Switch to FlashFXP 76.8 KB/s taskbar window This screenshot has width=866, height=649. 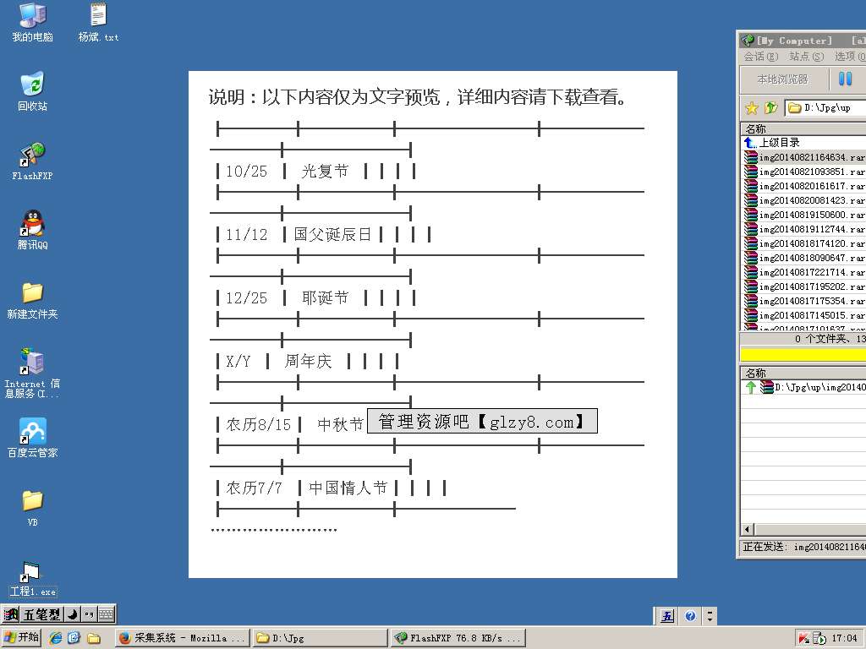tap(458, 638)
